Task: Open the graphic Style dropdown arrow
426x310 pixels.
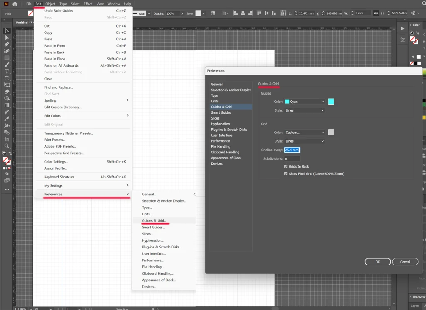Action: 203,13
